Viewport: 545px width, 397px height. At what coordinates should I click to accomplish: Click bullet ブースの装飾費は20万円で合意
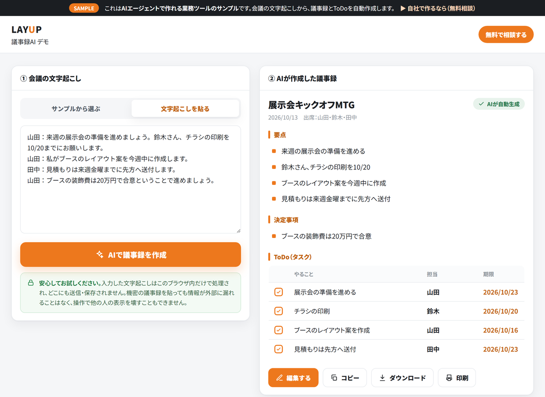click(x=326, y=236)
